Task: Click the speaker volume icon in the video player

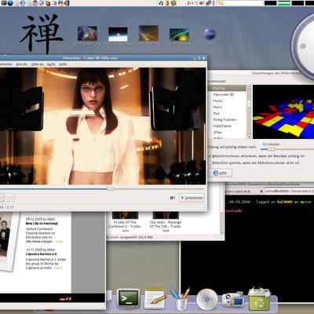Action: click(x=172, y=198)
